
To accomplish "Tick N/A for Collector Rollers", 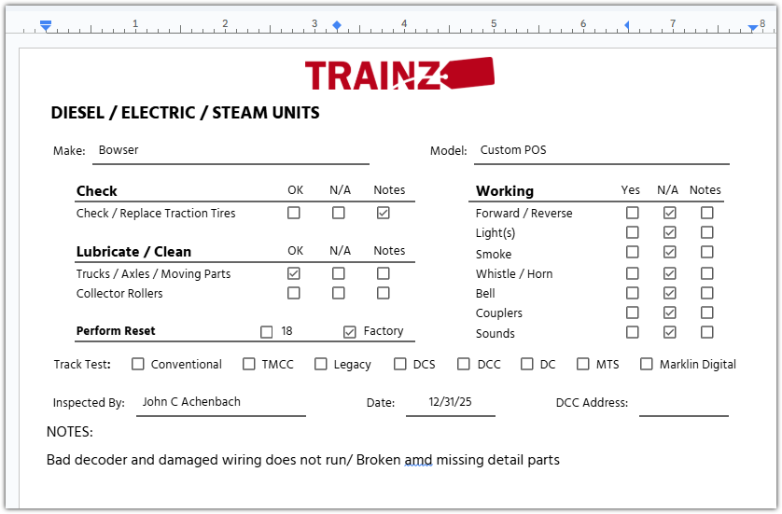I will [x=339, y=293].
